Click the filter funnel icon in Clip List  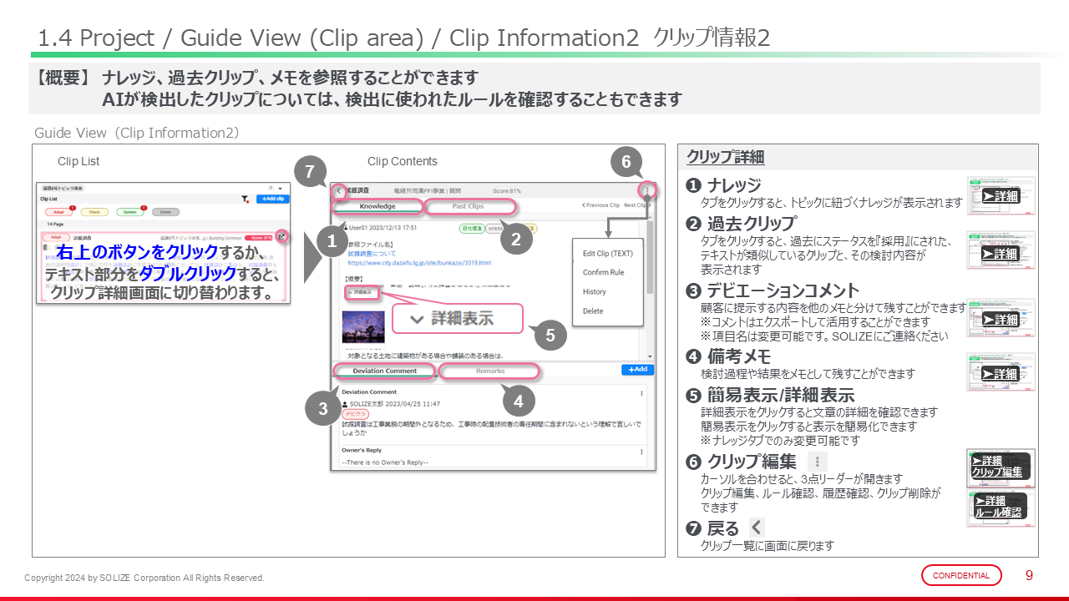[x=245, y=199]
